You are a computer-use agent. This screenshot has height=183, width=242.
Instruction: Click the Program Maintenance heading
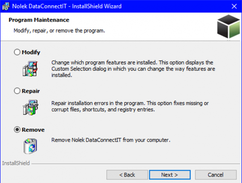[39, 20]
